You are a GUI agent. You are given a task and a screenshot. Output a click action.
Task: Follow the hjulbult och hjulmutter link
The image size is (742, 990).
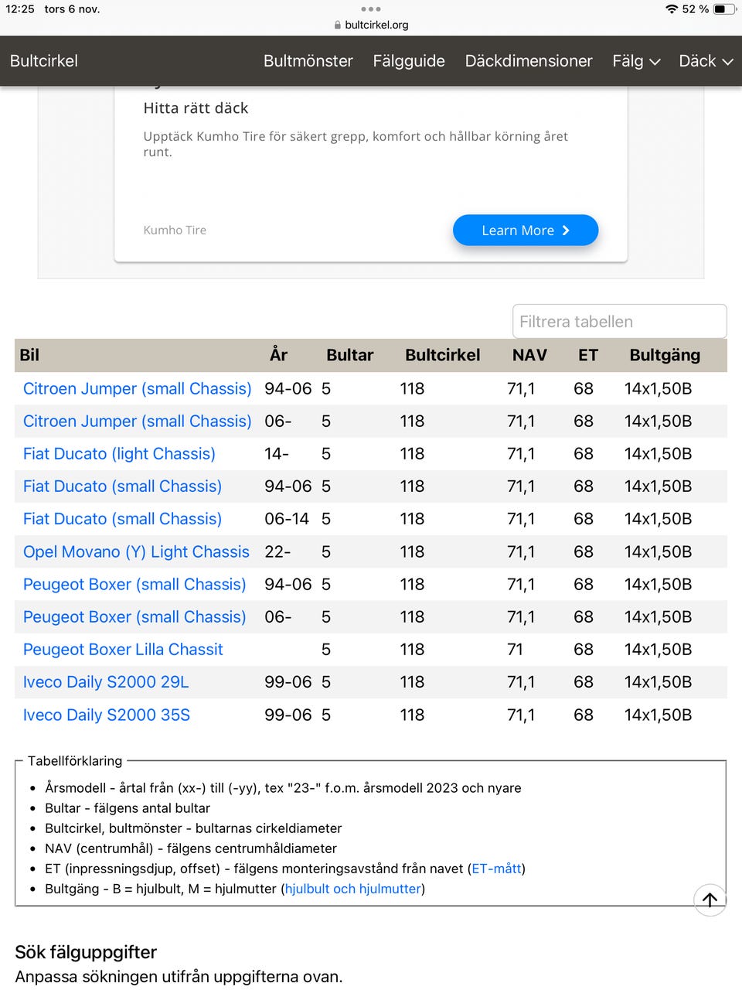click(352, 889)
